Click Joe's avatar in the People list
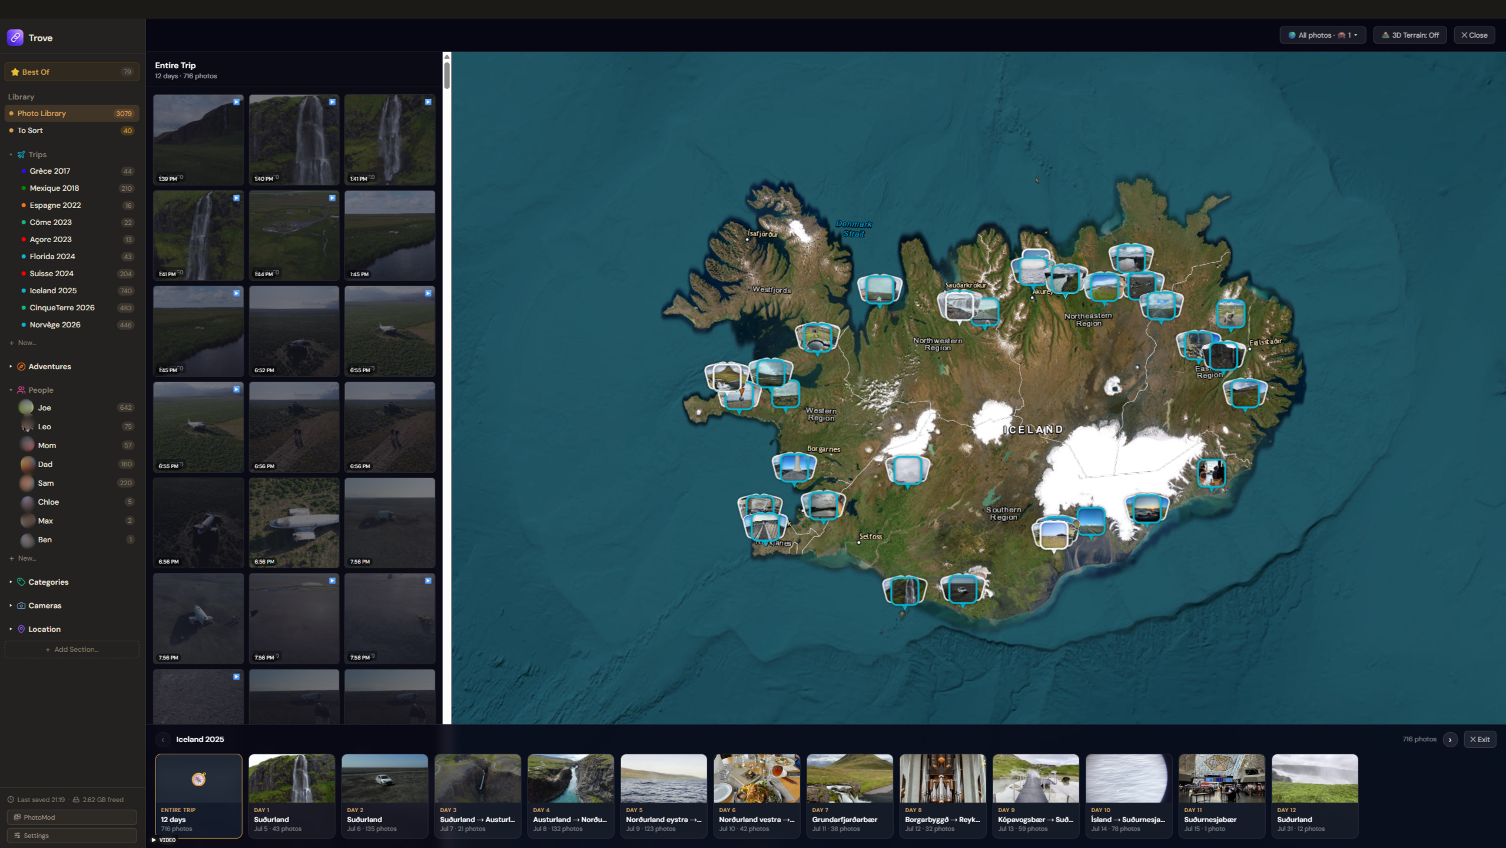The image size is (1506, 848). coord(26,408)
